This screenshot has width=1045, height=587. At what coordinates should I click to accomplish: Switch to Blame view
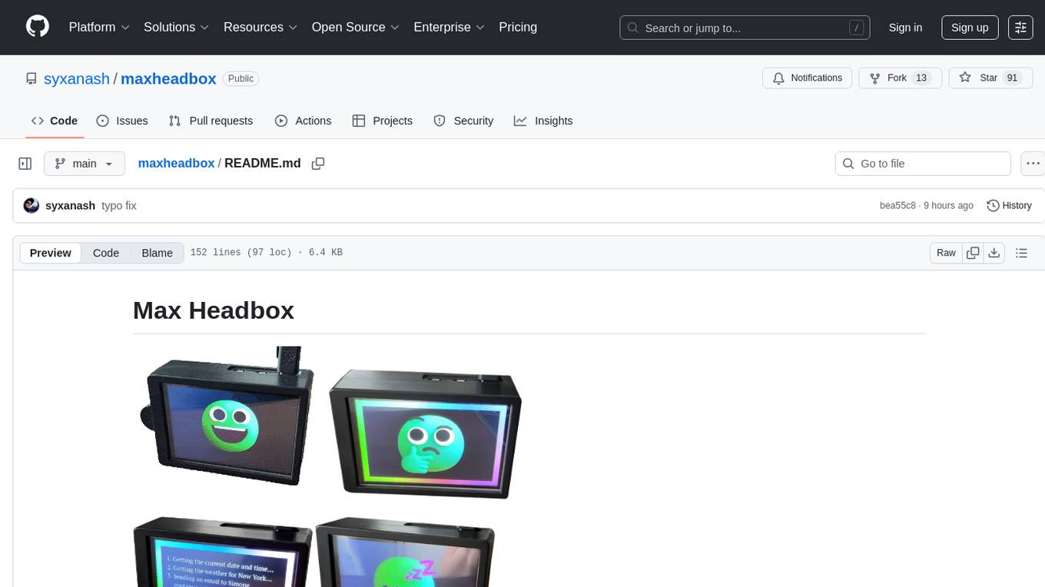coord(157,253)
